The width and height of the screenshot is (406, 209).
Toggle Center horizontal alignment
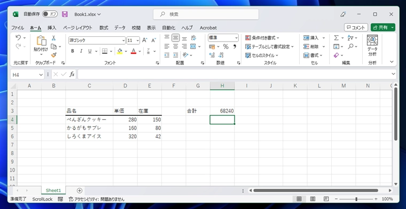pos(176,46)
